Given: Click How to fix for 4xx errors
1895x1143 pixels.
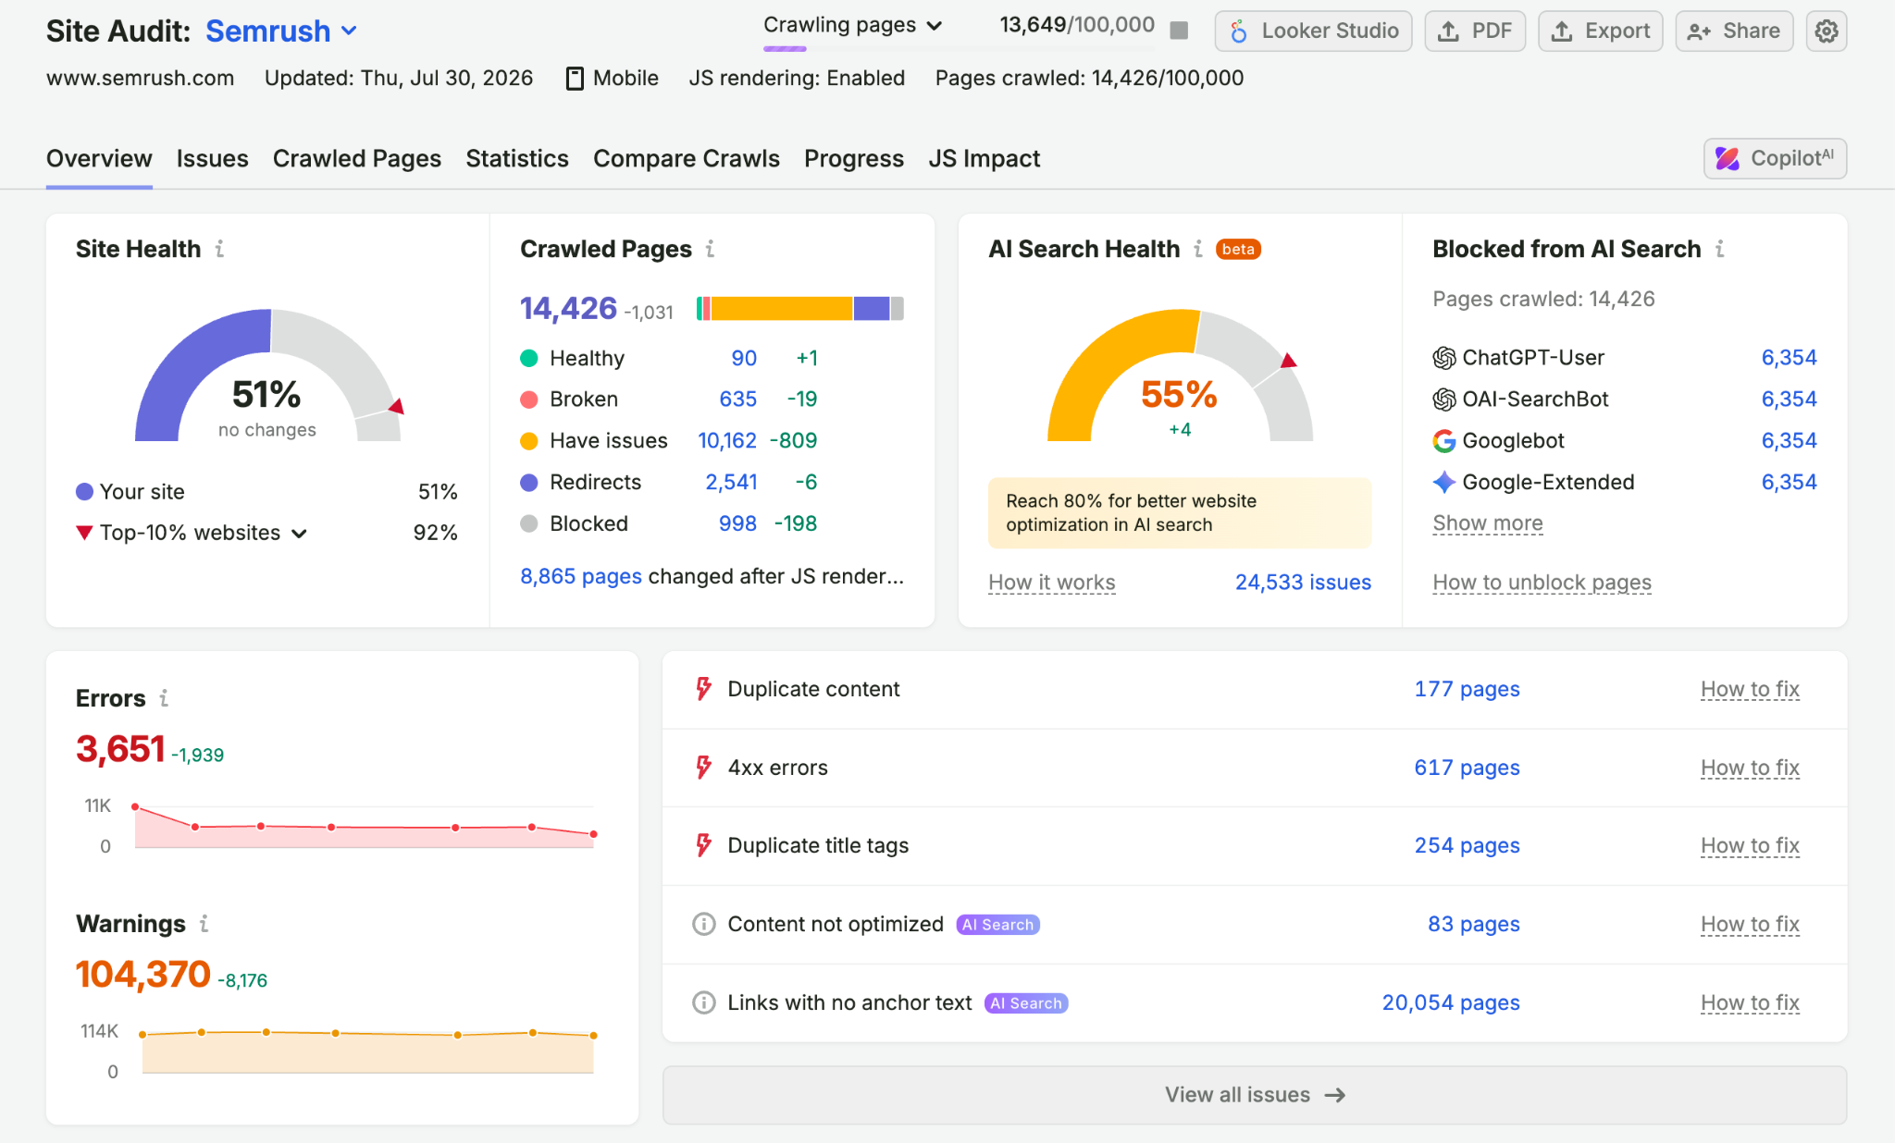Looking at the screenshot, I should (1750, 768).
